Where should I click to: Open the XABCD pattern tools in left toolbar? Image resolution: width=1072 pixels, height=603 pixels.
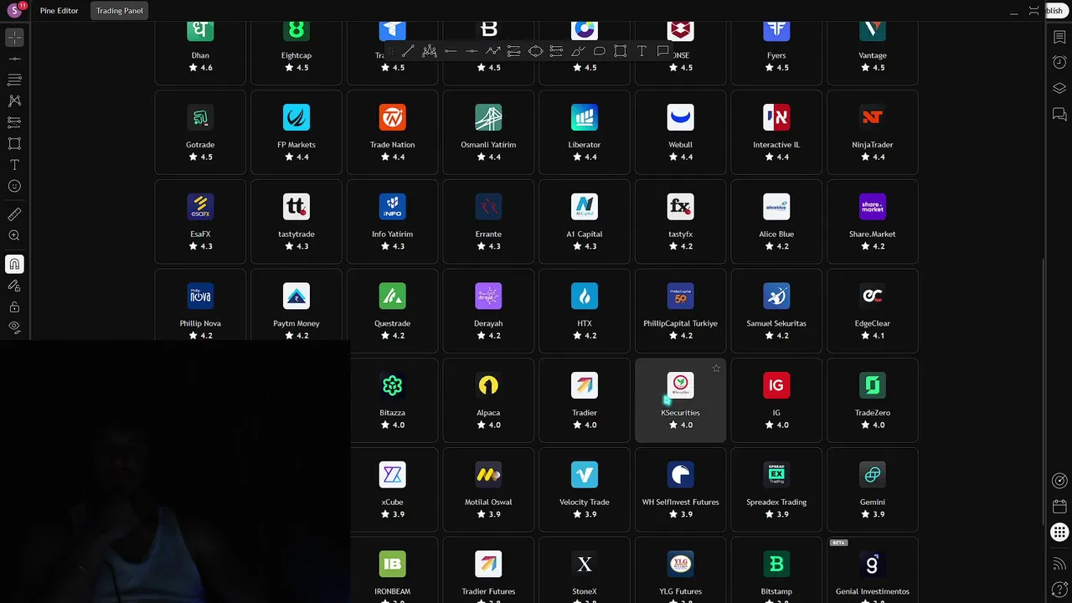[x=14, y=100]
